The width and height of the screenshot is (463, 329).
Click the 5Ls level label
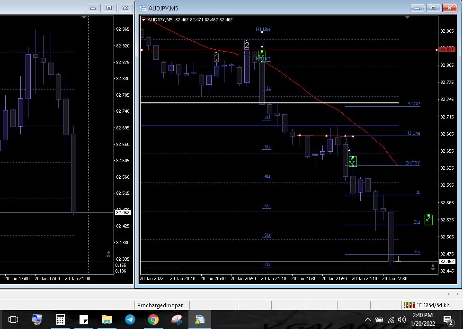pos(267,205)
